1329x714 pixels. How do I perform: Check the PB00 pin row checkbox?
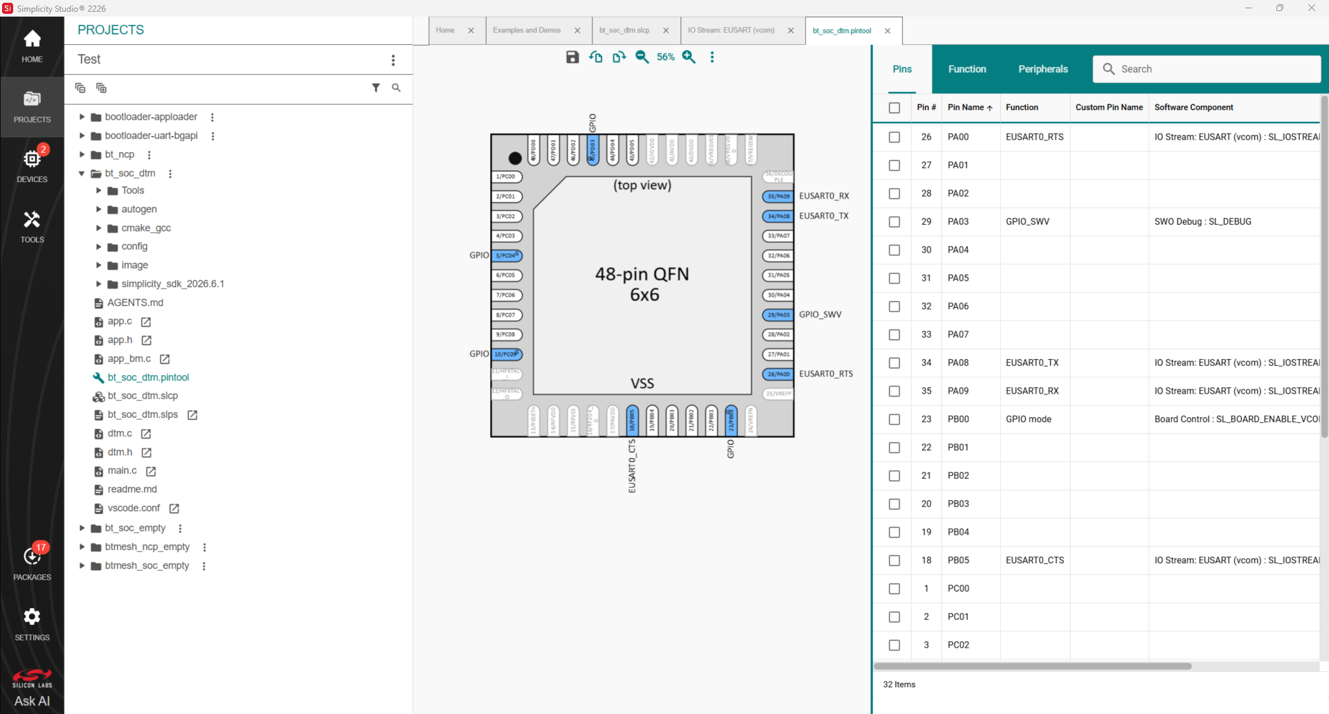[x=894, y=419]
